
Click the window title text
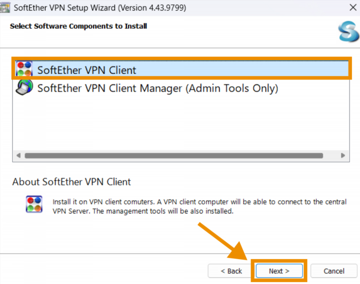(100, 8)
